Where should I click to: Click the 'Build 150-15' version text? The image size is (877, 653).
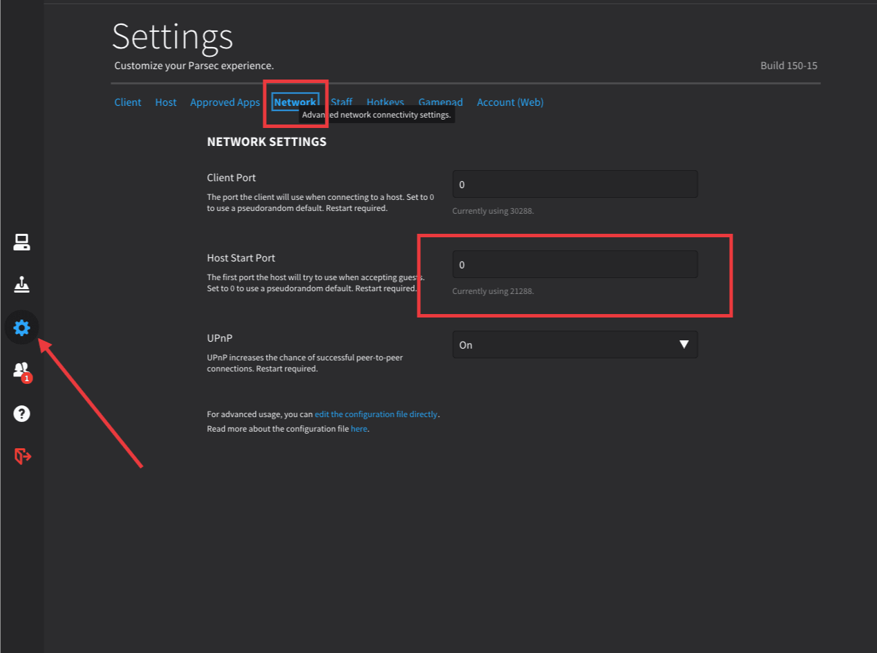(x=789, y=66)
